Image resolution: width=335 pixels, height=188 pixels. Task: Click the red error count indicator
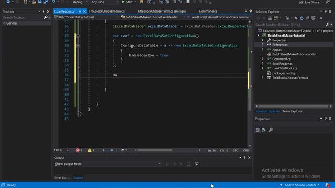coord(79,150)
